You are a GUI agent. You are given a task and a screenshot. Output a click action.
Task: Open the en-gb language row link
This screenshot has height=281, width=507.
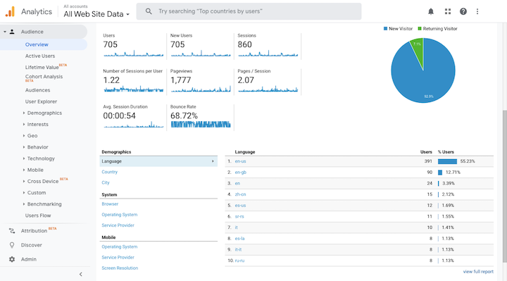[x=241, y=173]
